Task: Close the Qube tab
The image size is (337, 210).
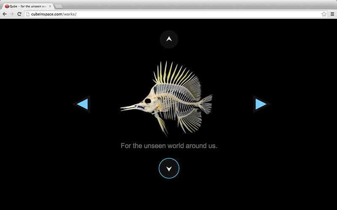Action: (50, 6)
